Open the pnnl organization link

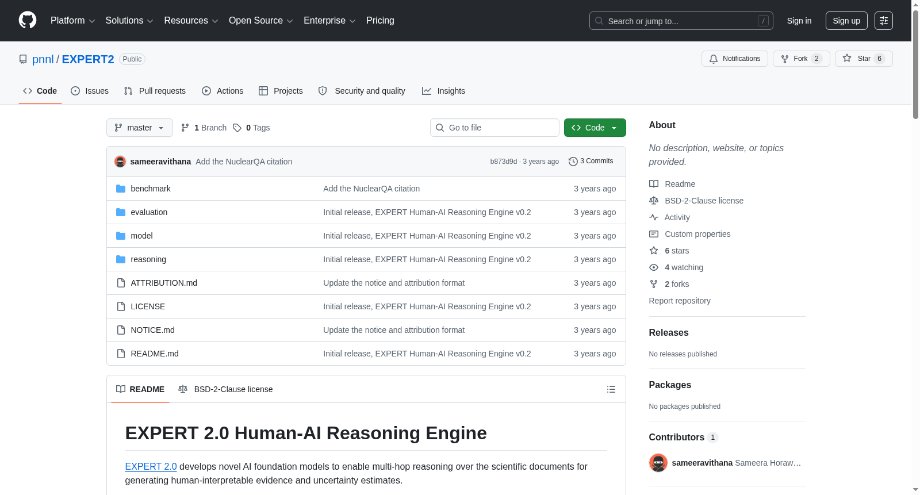pos(43,59)
